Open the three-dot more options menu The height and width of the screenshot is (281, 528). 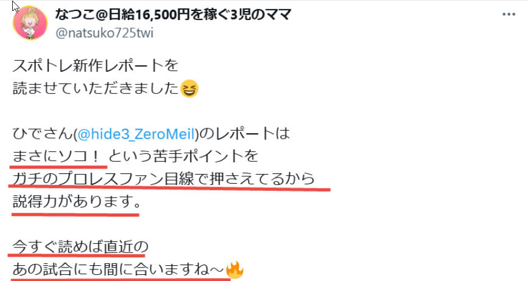point(509,15)
